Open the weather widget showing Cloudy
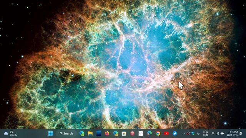Viewport: 246px width, 138px height. tap(10, 133)
